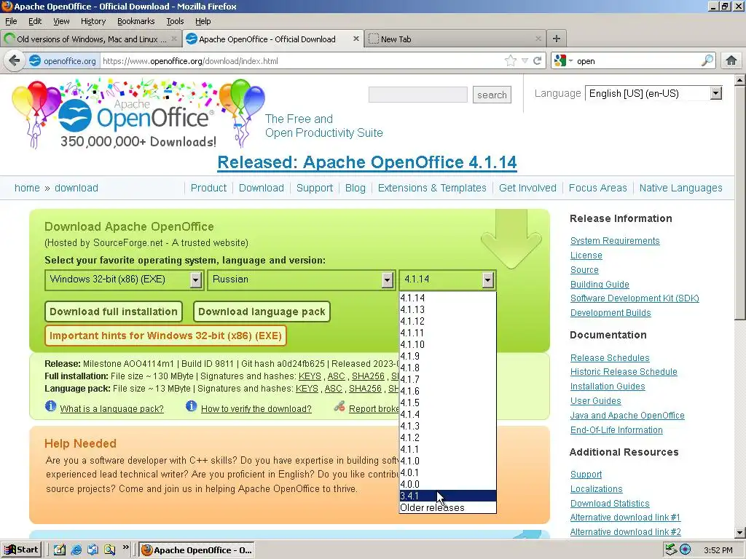The height and width of the screenshot is (559, 746).
Task: Close the New Tab tab
Action: point(538,39)
